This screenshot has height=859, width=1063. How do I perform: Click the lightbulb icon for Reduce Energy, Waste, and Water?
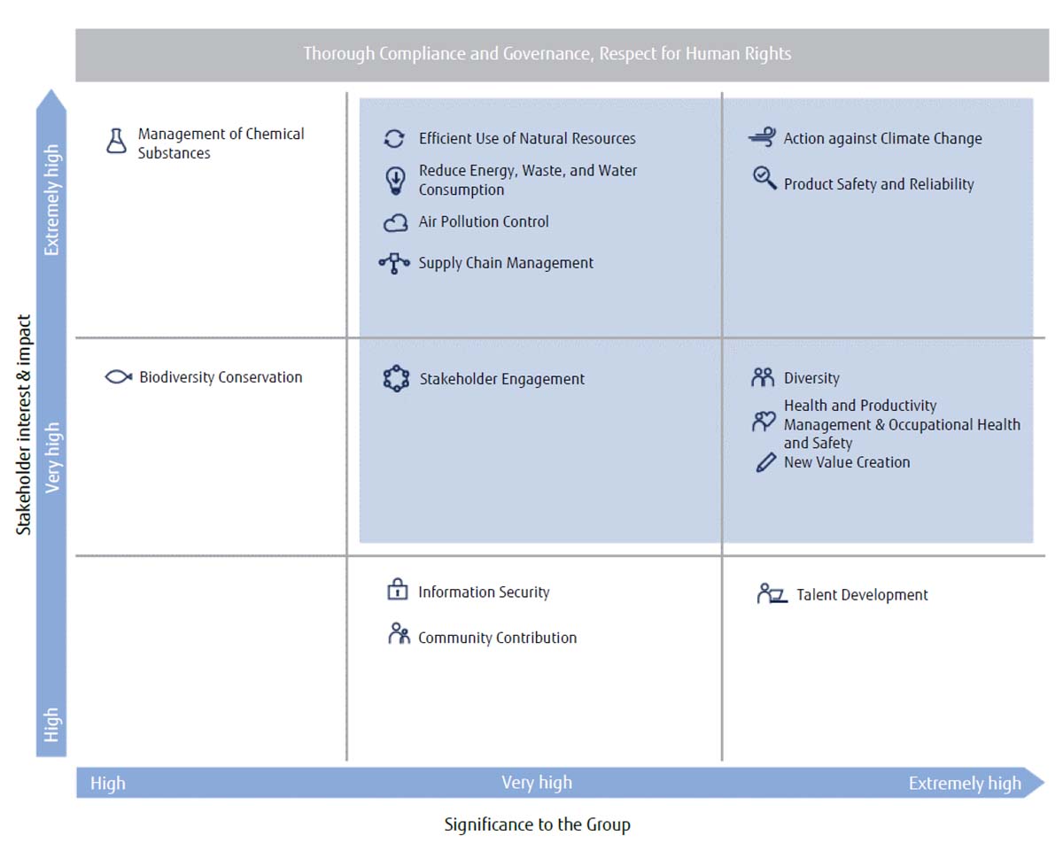pyautogui.click(x=395, y=180)
